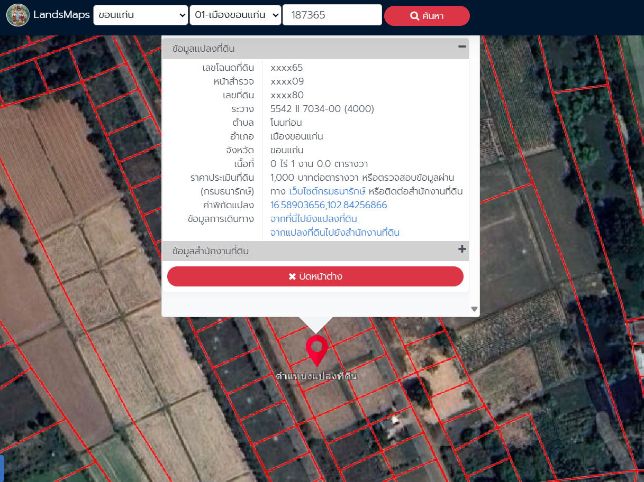Screen dimensions: 644x482
Task: Open the province dropdown showing ขอนแก่น
Action: (141, 15)
